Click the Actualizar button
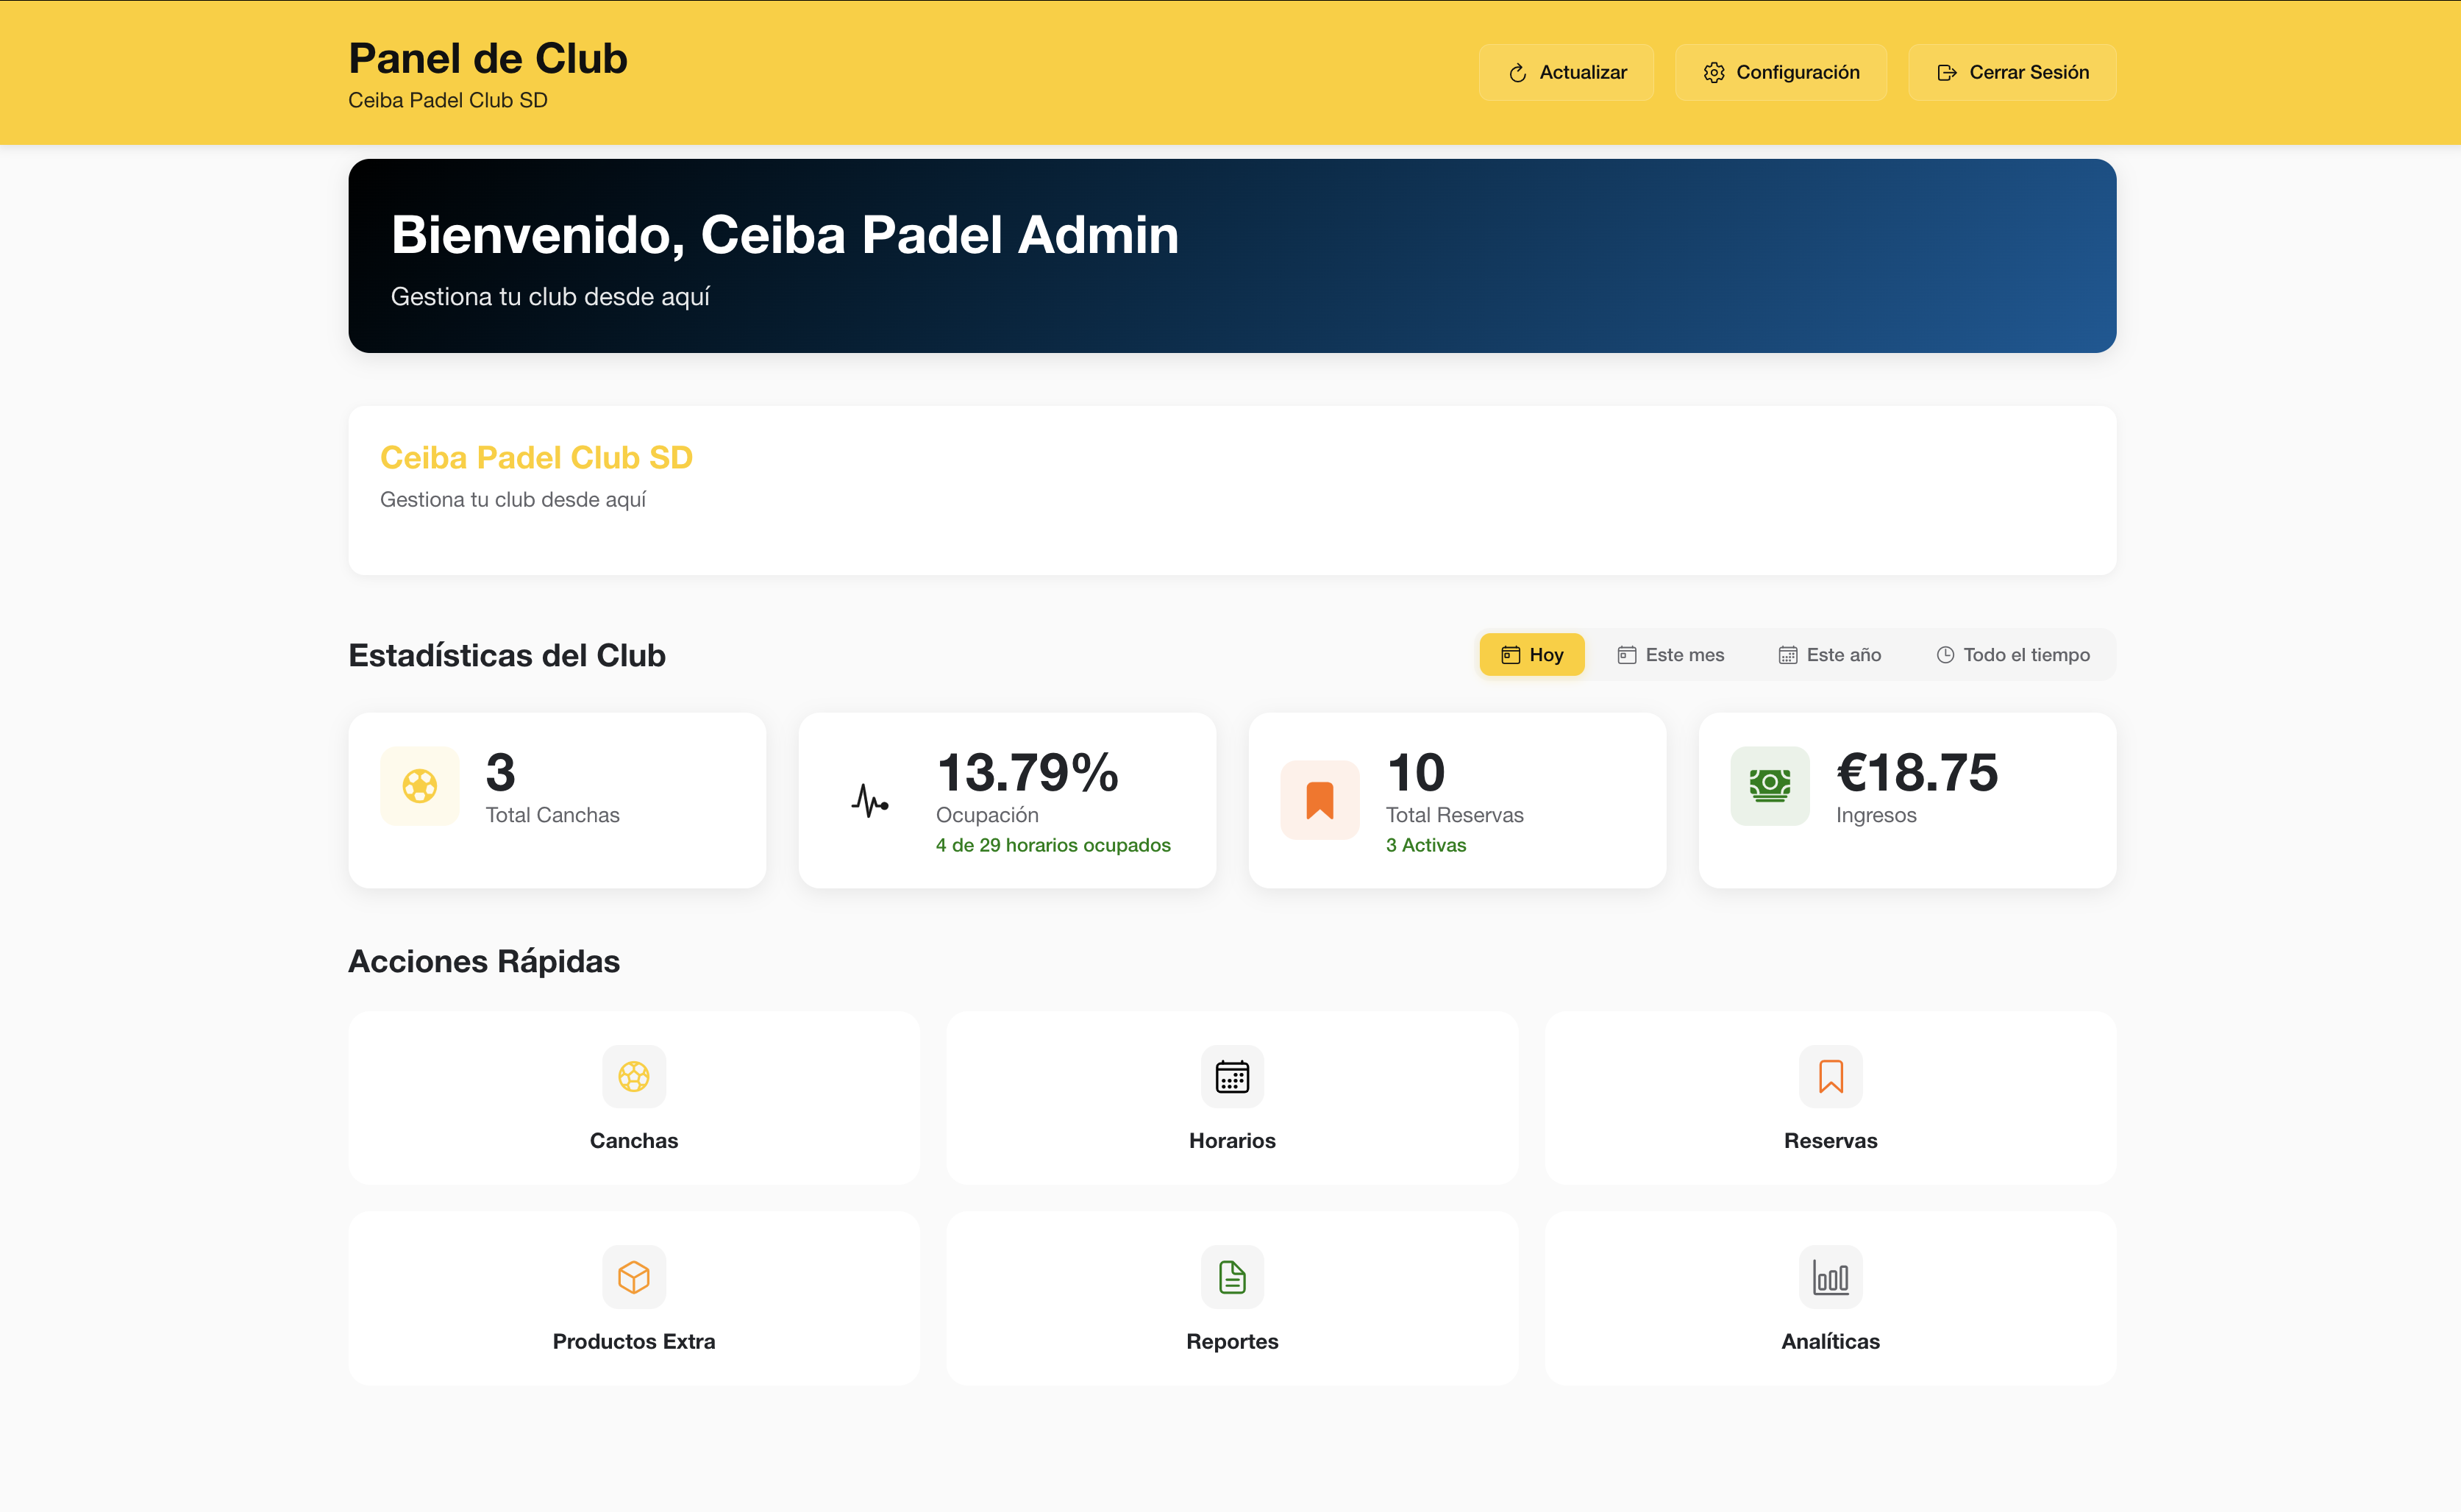The width and height of the screenshot is (2461, 1512). (x=1566, y=72)
